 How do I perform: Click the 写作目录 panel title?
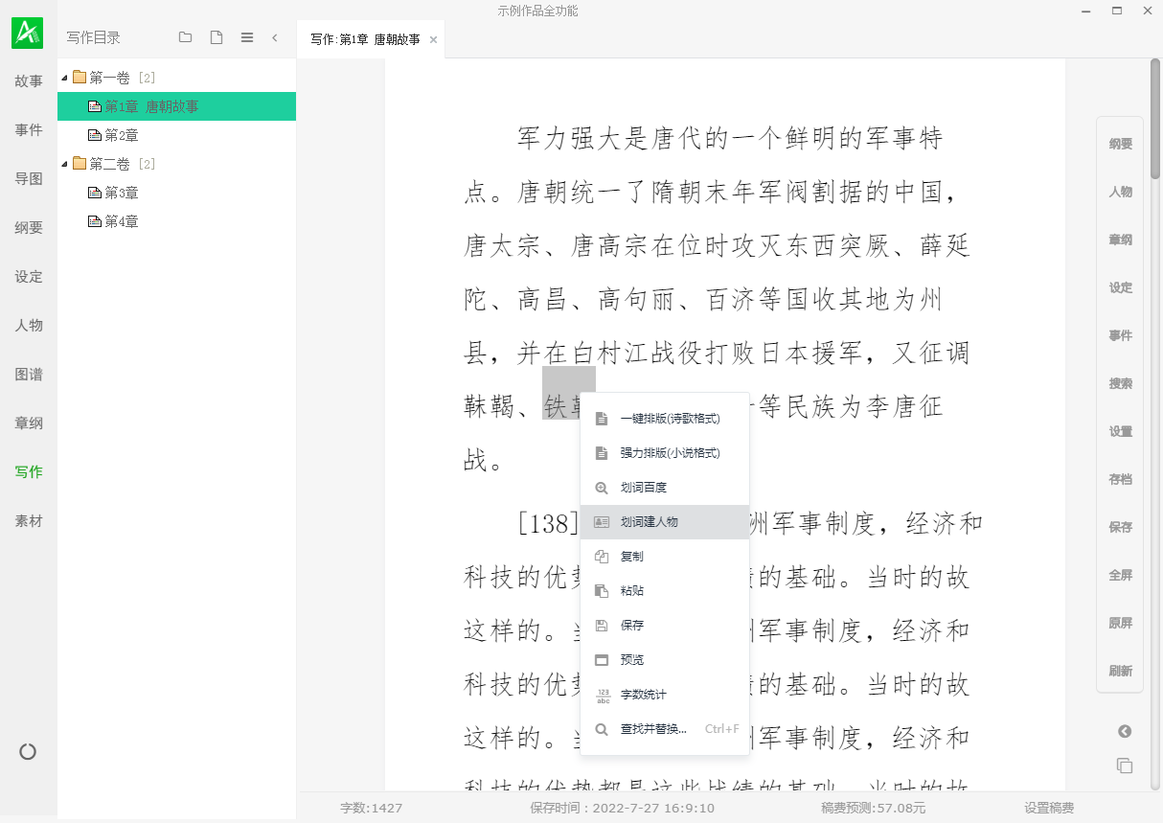[94, 37]
